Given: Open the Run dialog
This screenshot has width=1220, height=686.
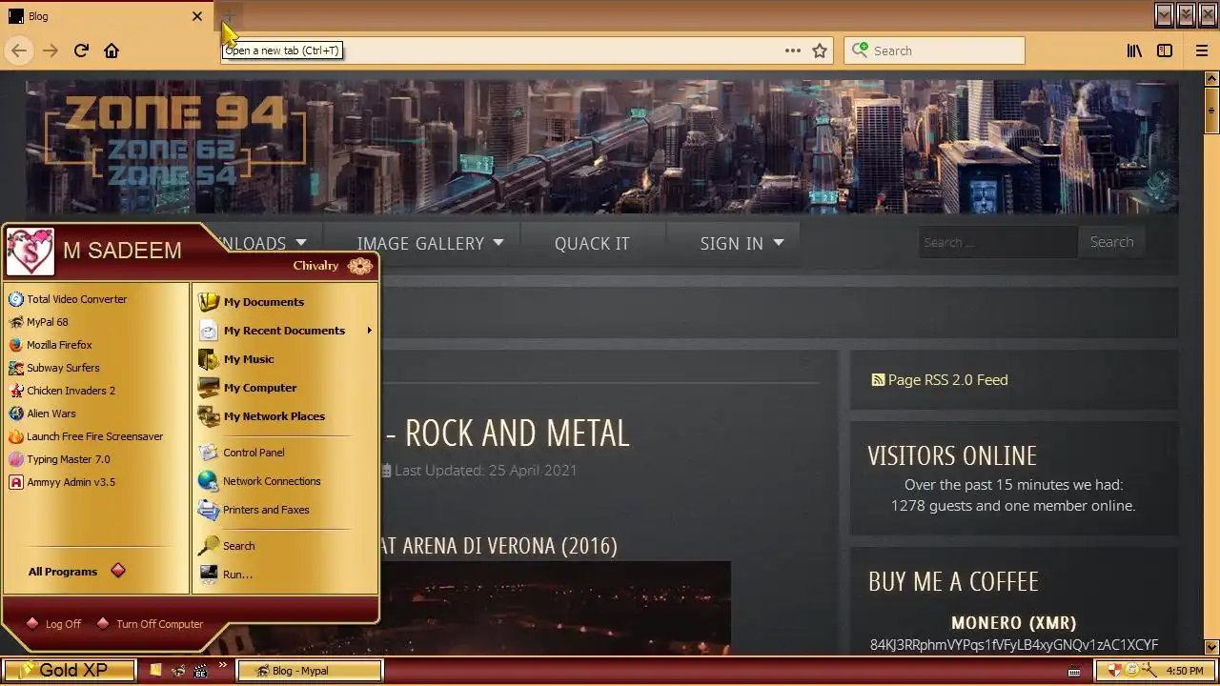Looking at the screenshot, I should (226, 575).
